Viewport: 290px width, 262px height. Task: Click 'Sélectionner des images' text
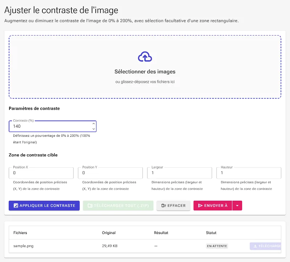click(x=145, y=71)
